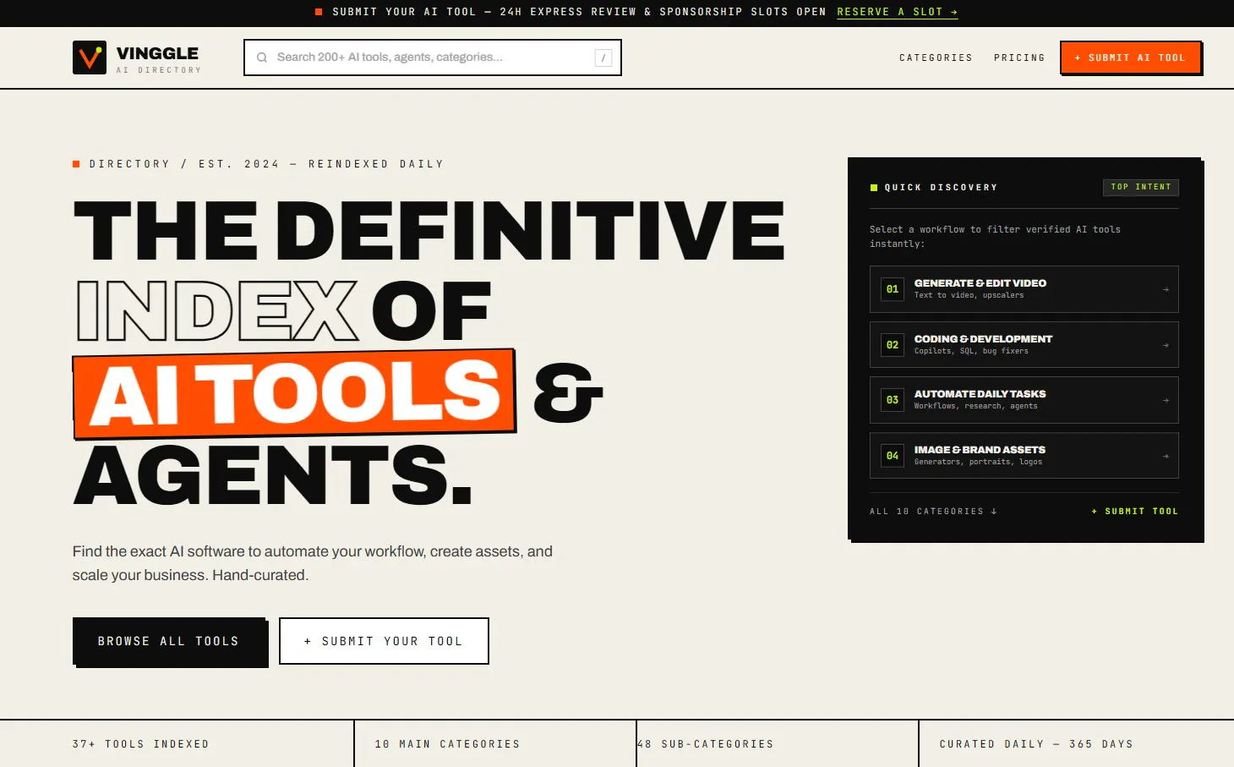The height and width of the screenshot is (767, 1234).
Task: Click the Submit AI Tool header button
Action: (x=1130, y=58)
